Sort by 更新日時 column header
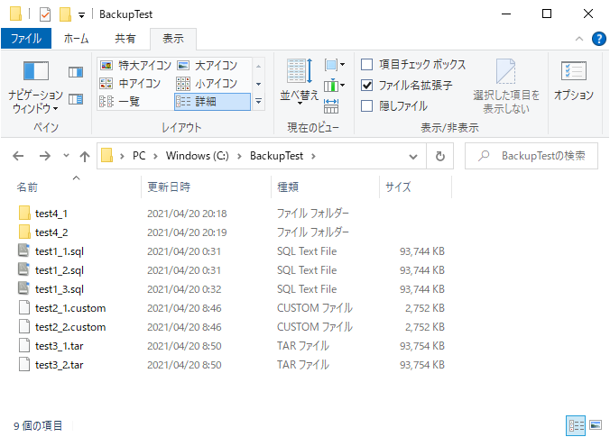Screen dimensions: 610x437 [x=169, y=187]
